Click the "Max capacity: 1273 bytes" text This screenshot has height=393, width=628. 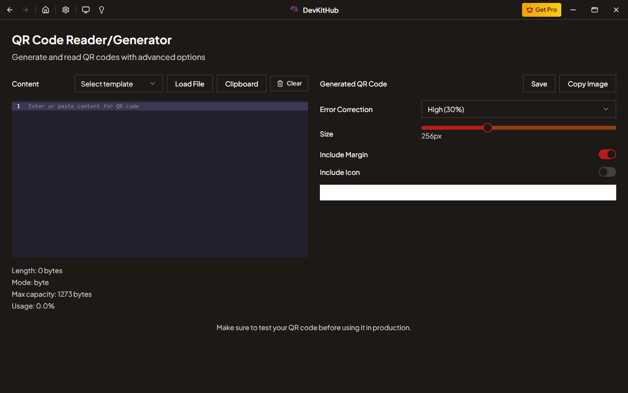[x=52, y=294]
